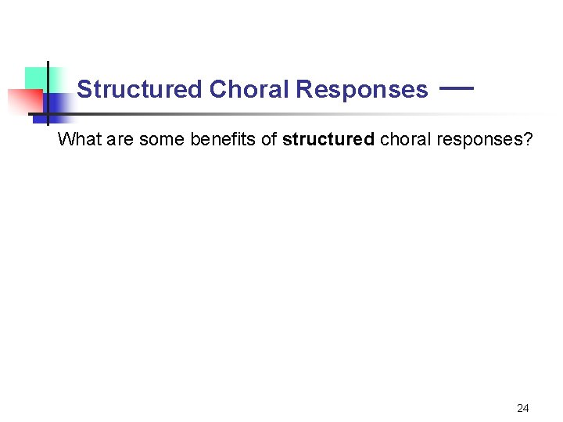This screenshot has height=422, width=563.
Task: Click the empty white slide body area
Action: pyautogui.click(x=281, y=273)
